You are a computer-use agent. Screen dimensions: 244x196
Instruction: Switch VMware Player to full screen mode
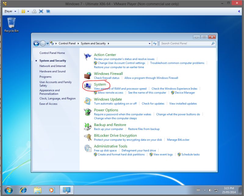42,11
